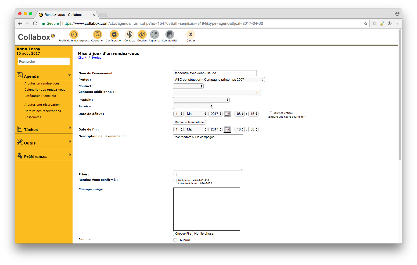Open the Gestion toolbar icon

pyautogui.click(x=142, y=35)
